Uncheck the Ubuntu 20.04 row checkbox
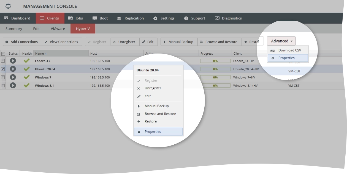The image size is (347, 174). tap(3, 69)
